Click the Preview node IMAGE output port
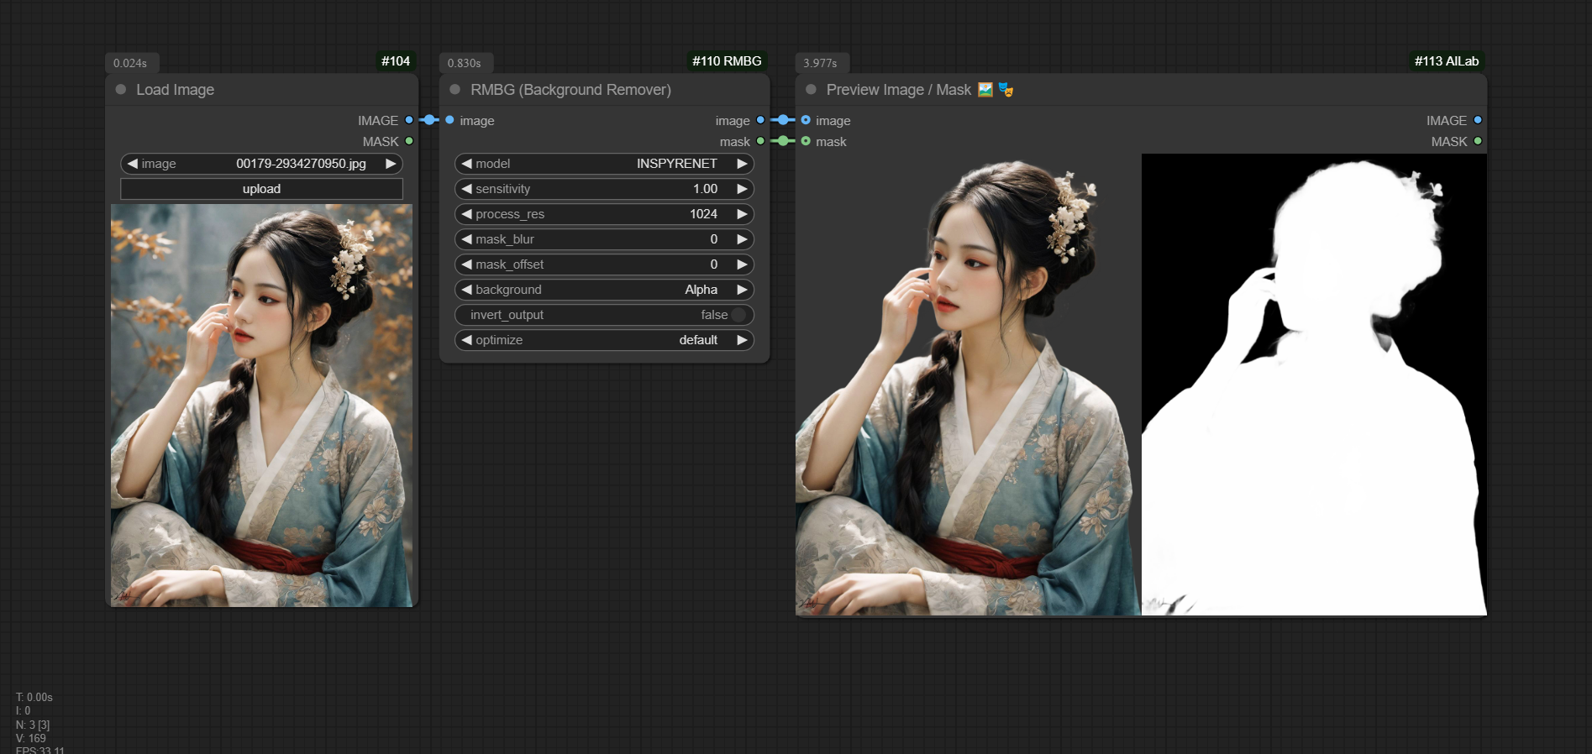1592x754 pixels. (1478, 120)
